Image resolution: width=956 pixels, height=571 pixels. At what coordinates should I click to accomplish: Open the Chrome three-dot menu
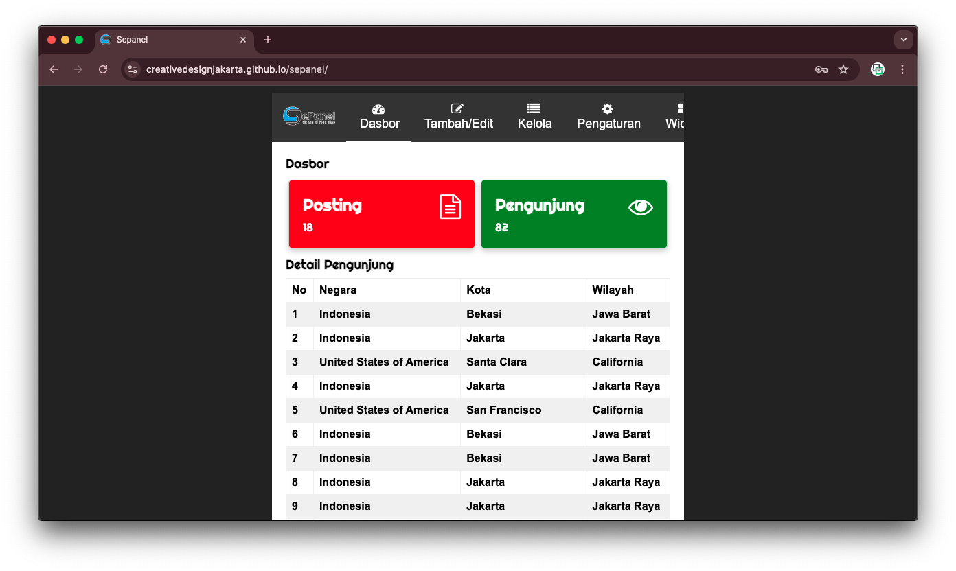point(902,69)
